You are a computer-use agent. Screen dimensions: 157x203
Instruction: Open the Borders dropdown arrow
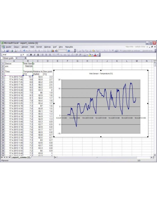87,55
